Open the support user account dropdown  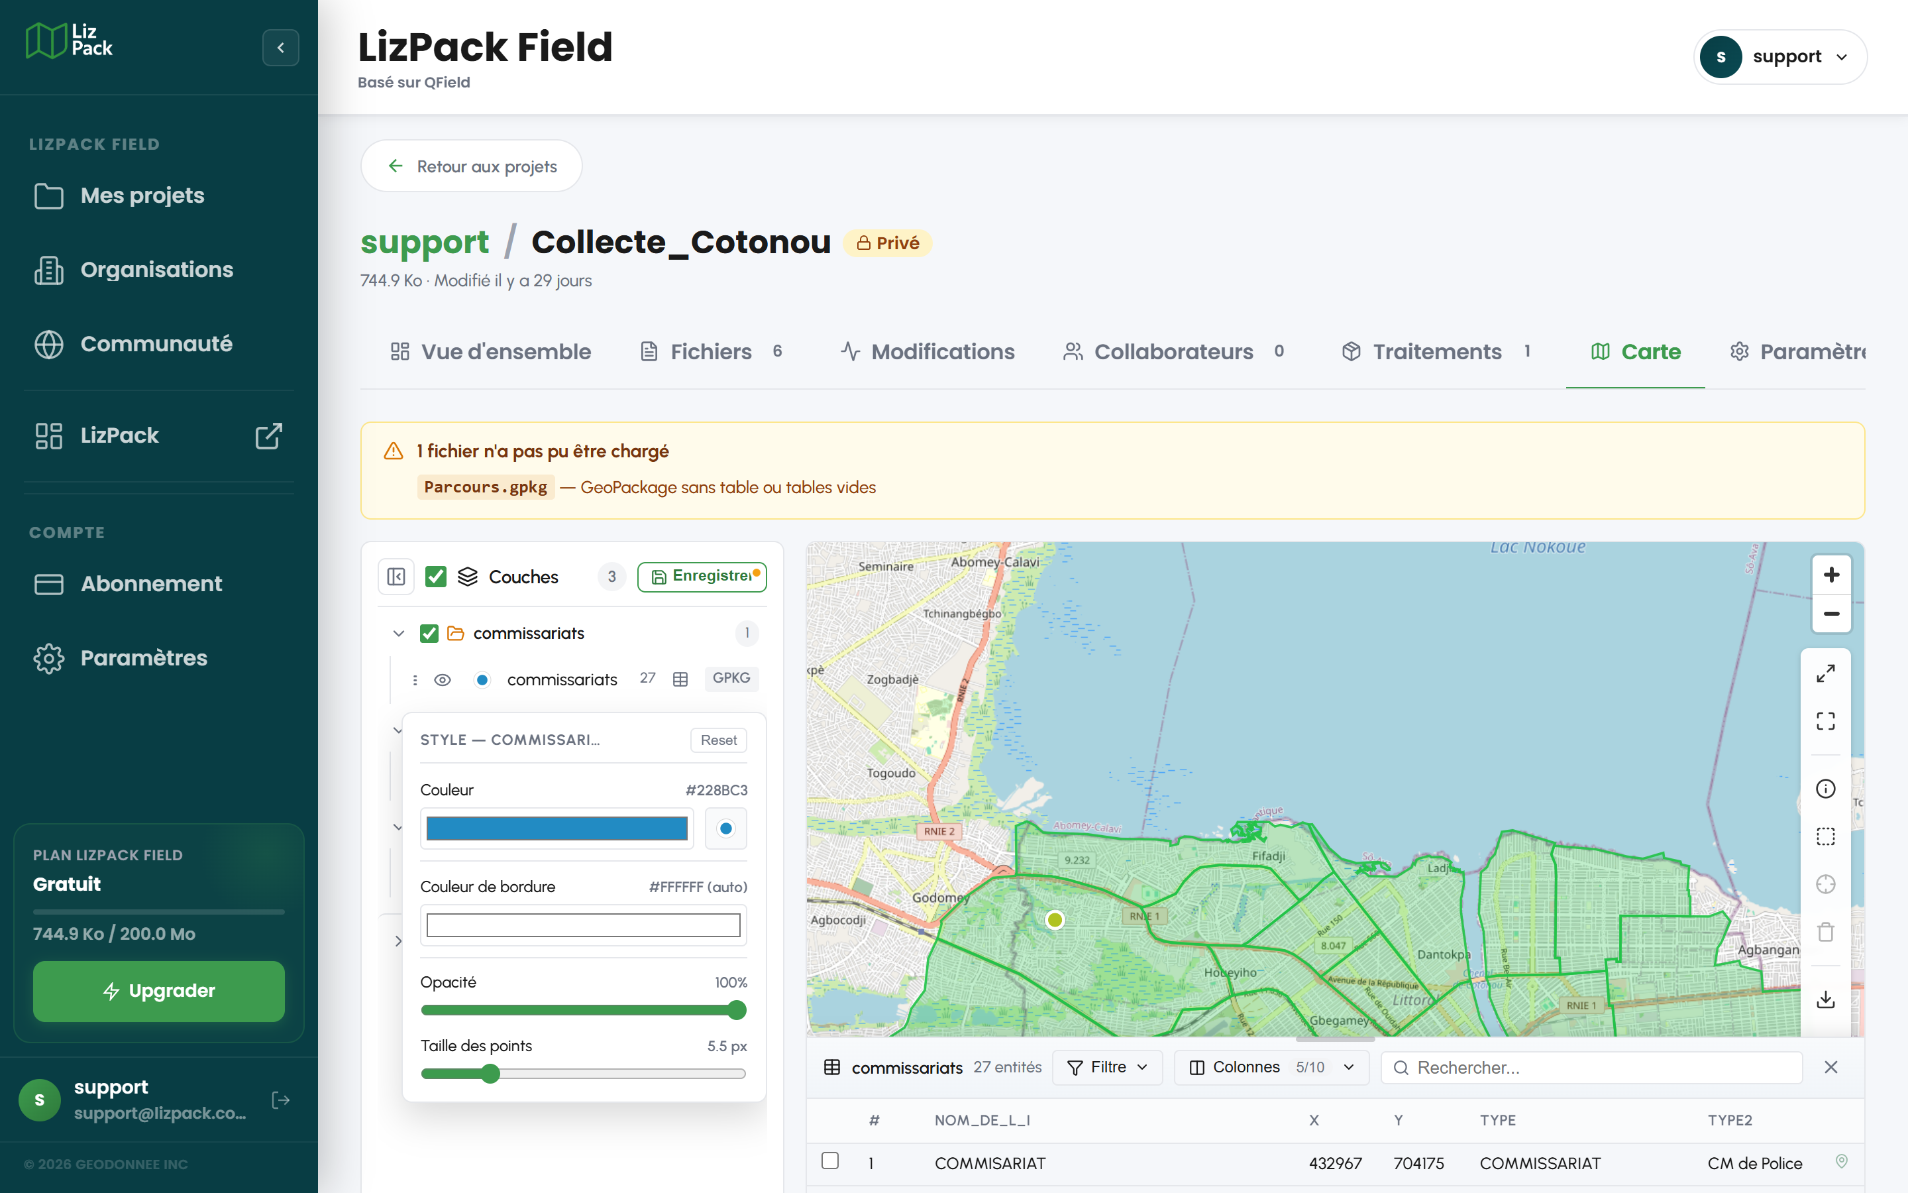click(x=1779, y=57)
